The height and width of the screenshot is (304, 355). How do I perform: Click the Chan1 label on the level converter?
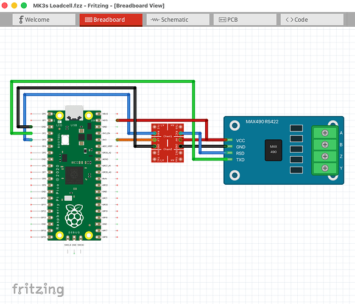tap(167, 136)
